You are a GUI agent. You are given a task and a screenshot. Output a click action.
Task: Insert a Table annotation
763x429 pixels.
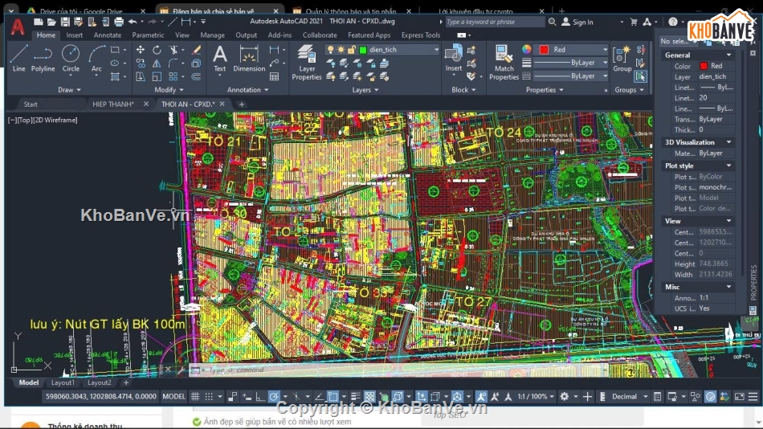point(275,76)
